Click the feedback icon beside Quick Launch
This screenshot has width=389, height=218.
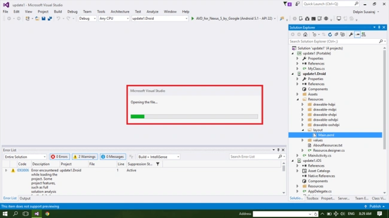click(x=297, y=4)
